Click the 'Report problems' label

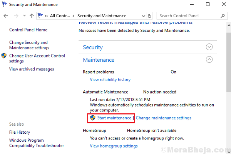[x=99, y=72]
